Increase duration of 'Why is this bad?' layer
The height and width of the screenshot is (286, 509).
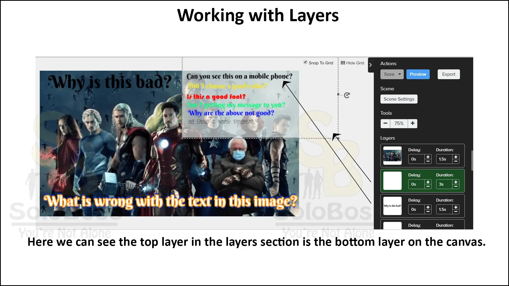(456, 207)
